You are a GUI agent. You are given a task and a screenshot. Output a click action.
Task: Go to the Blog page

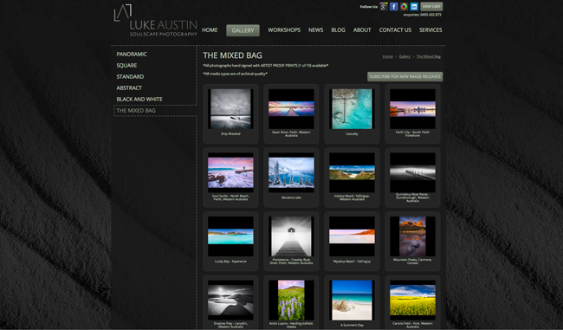tap(338, 30)
